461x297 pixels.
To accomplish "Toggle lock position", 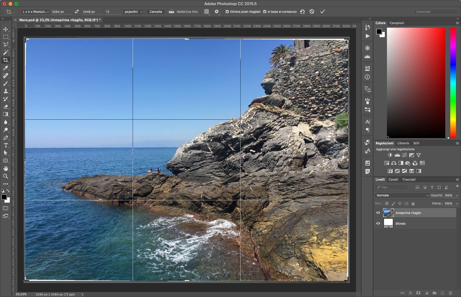I will (x=400, y=204).
